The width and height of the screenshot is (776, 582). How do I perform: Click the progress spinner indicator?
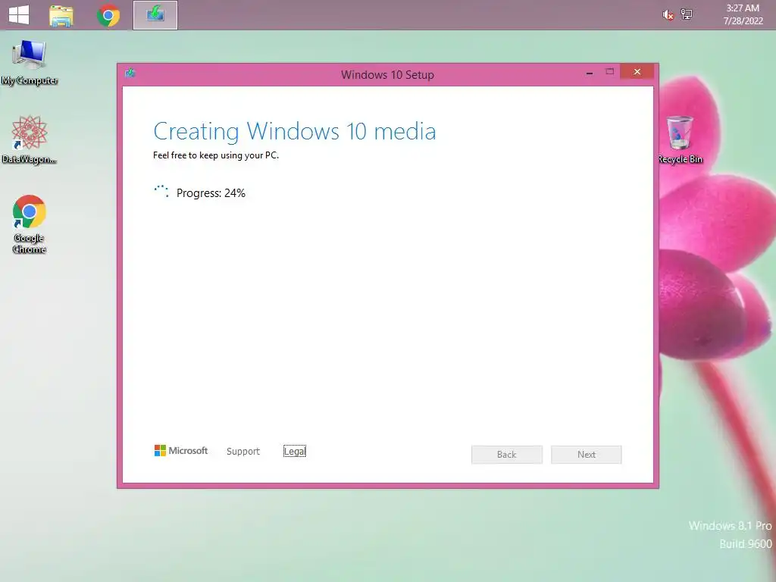161,192
